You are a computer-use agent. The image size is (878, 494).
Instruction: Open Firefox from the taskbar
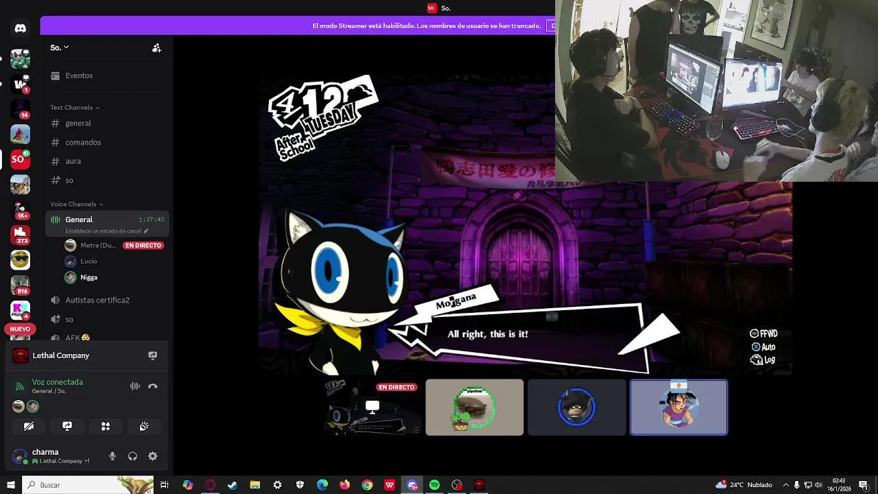pos(344,485)
